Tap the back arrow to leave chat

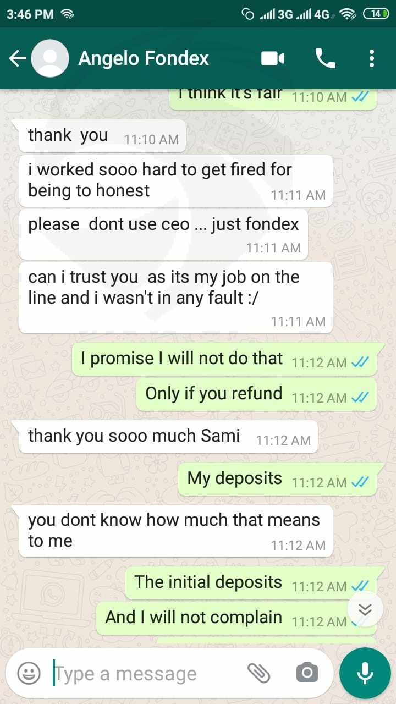[18, 58]
